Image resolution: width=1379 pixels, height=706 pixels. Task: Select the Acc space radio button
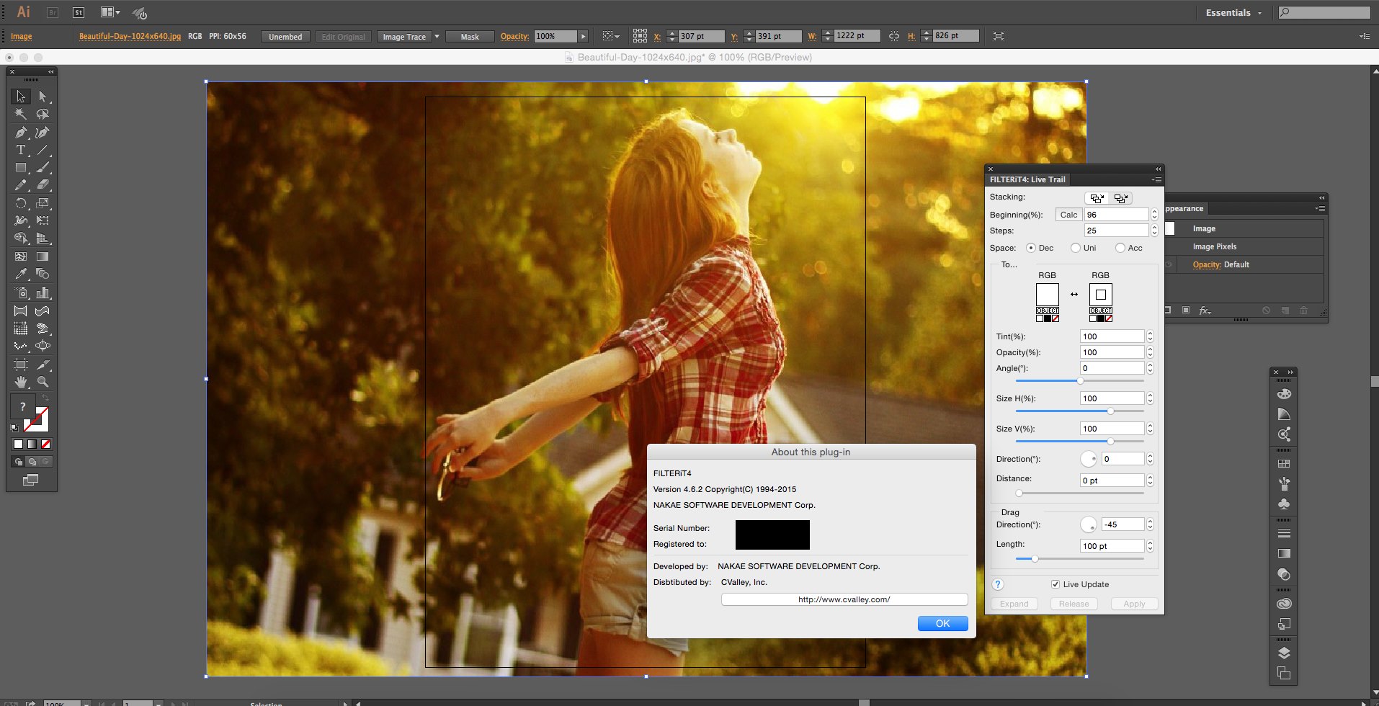coord(1120,248)
